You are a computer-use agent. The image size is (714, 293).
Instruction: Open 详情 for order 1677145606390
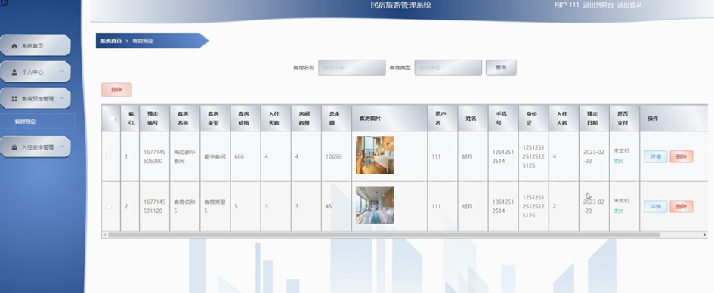pyautogui.click(x=655, y=156)
